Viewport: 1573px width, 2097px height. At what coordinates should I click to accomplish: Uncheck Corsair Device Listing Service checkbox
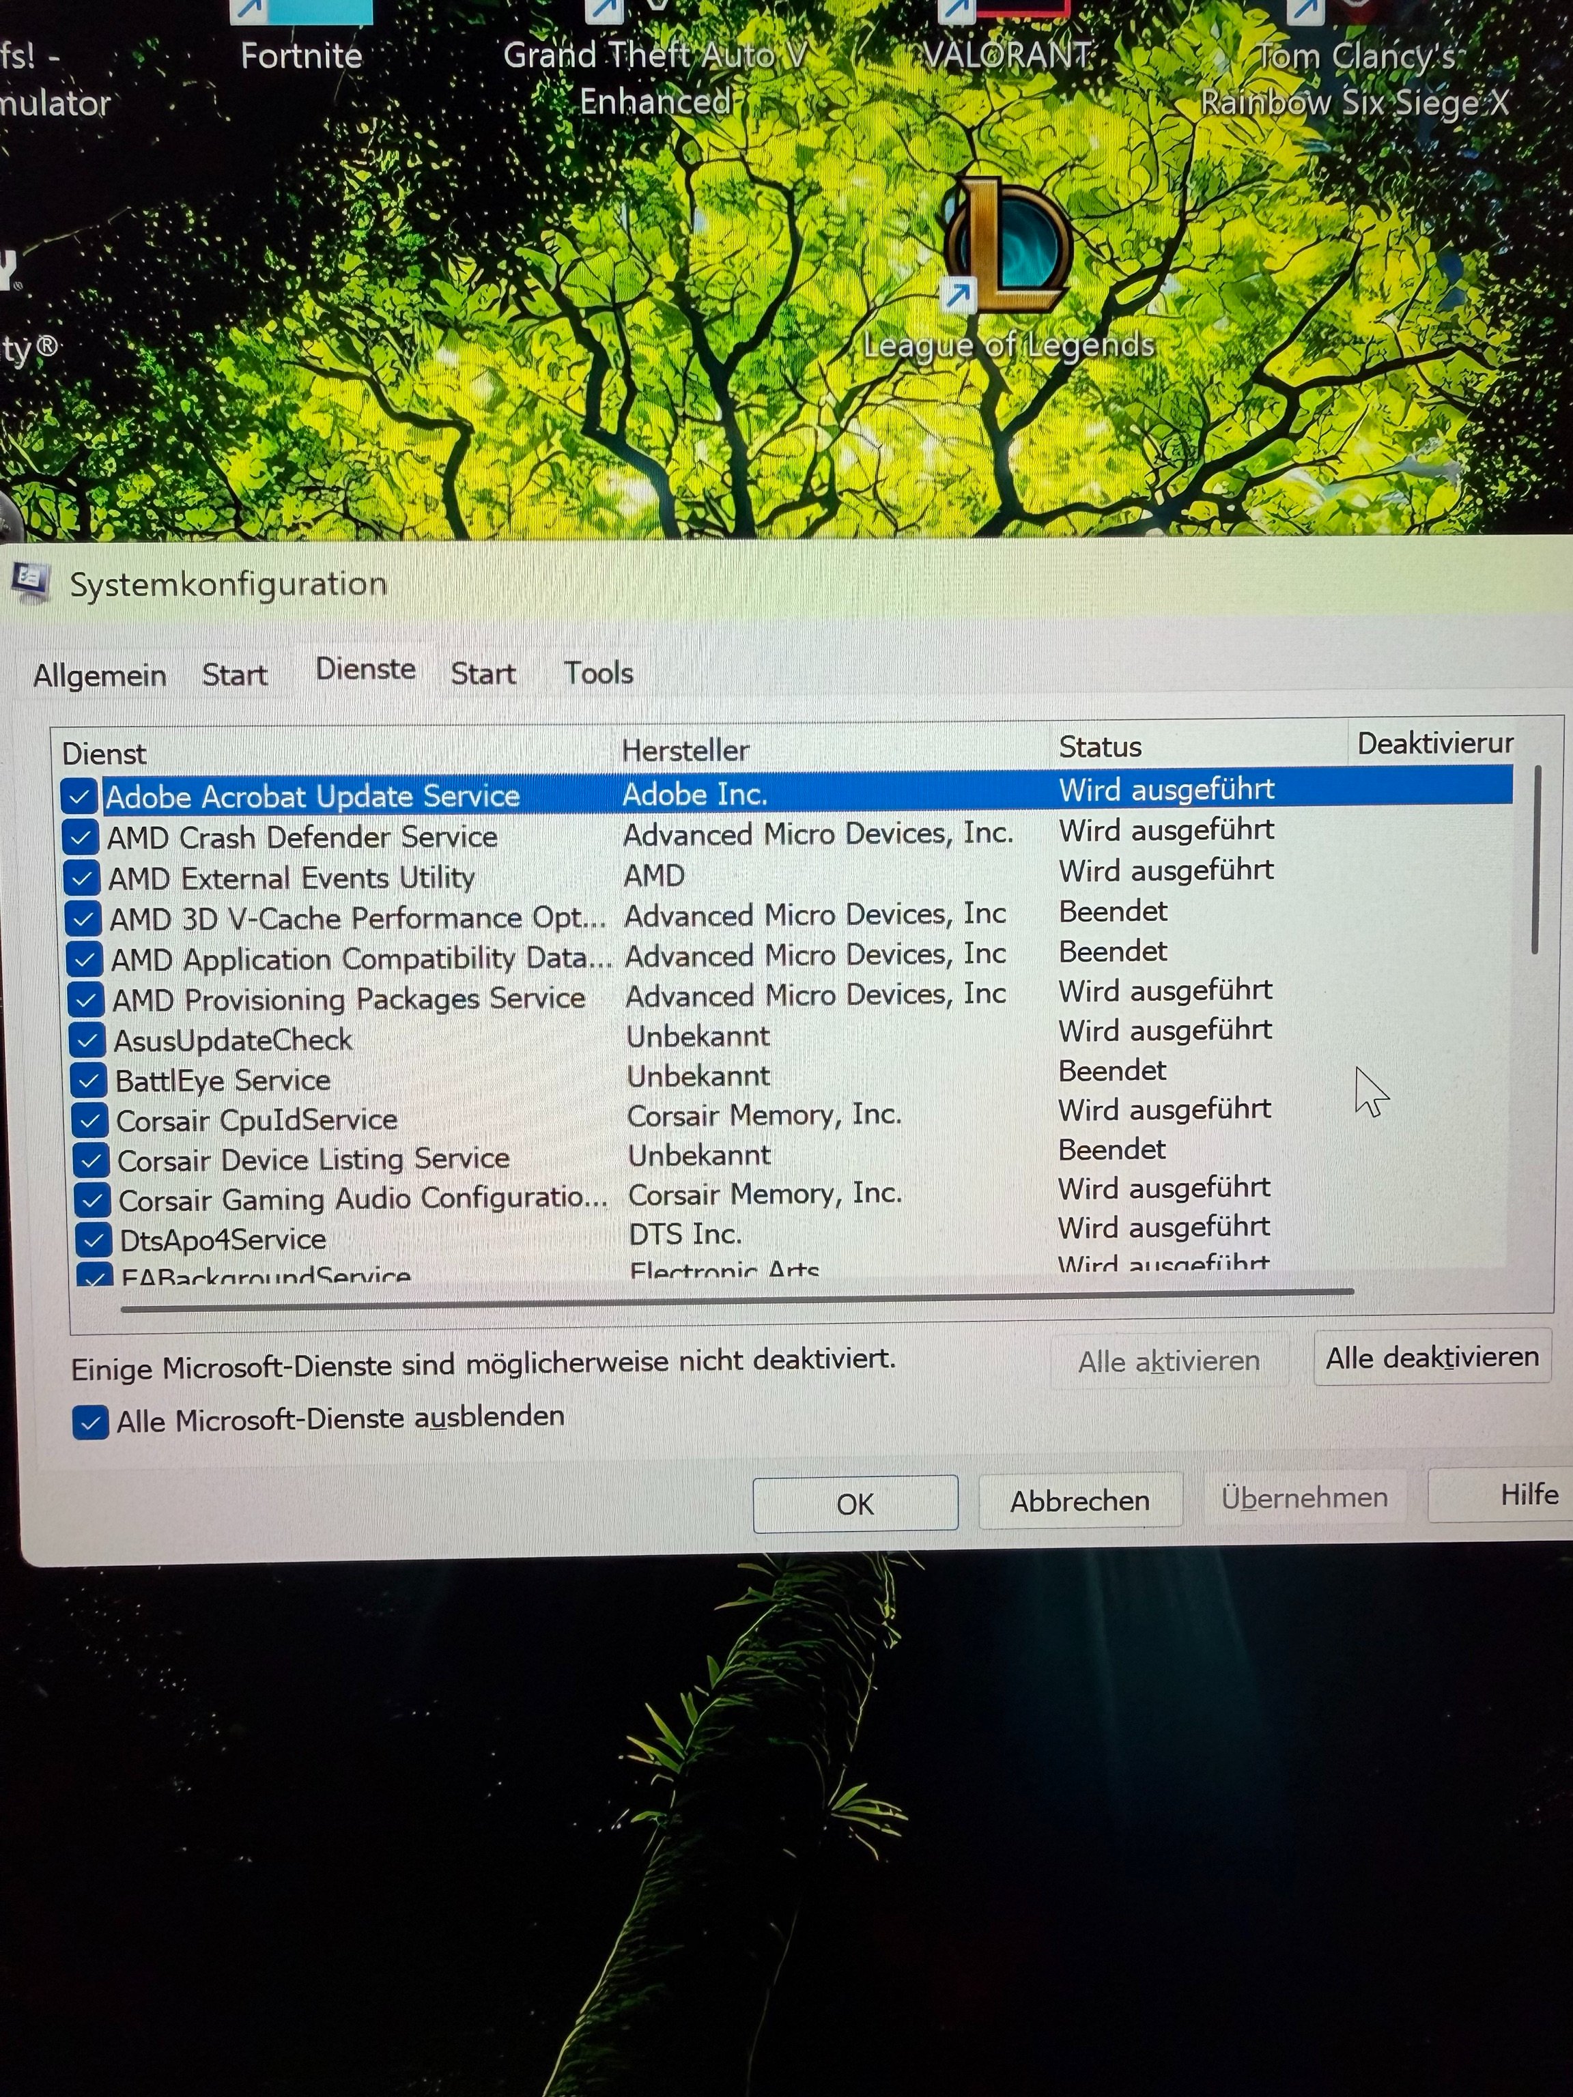[92, 1160]
